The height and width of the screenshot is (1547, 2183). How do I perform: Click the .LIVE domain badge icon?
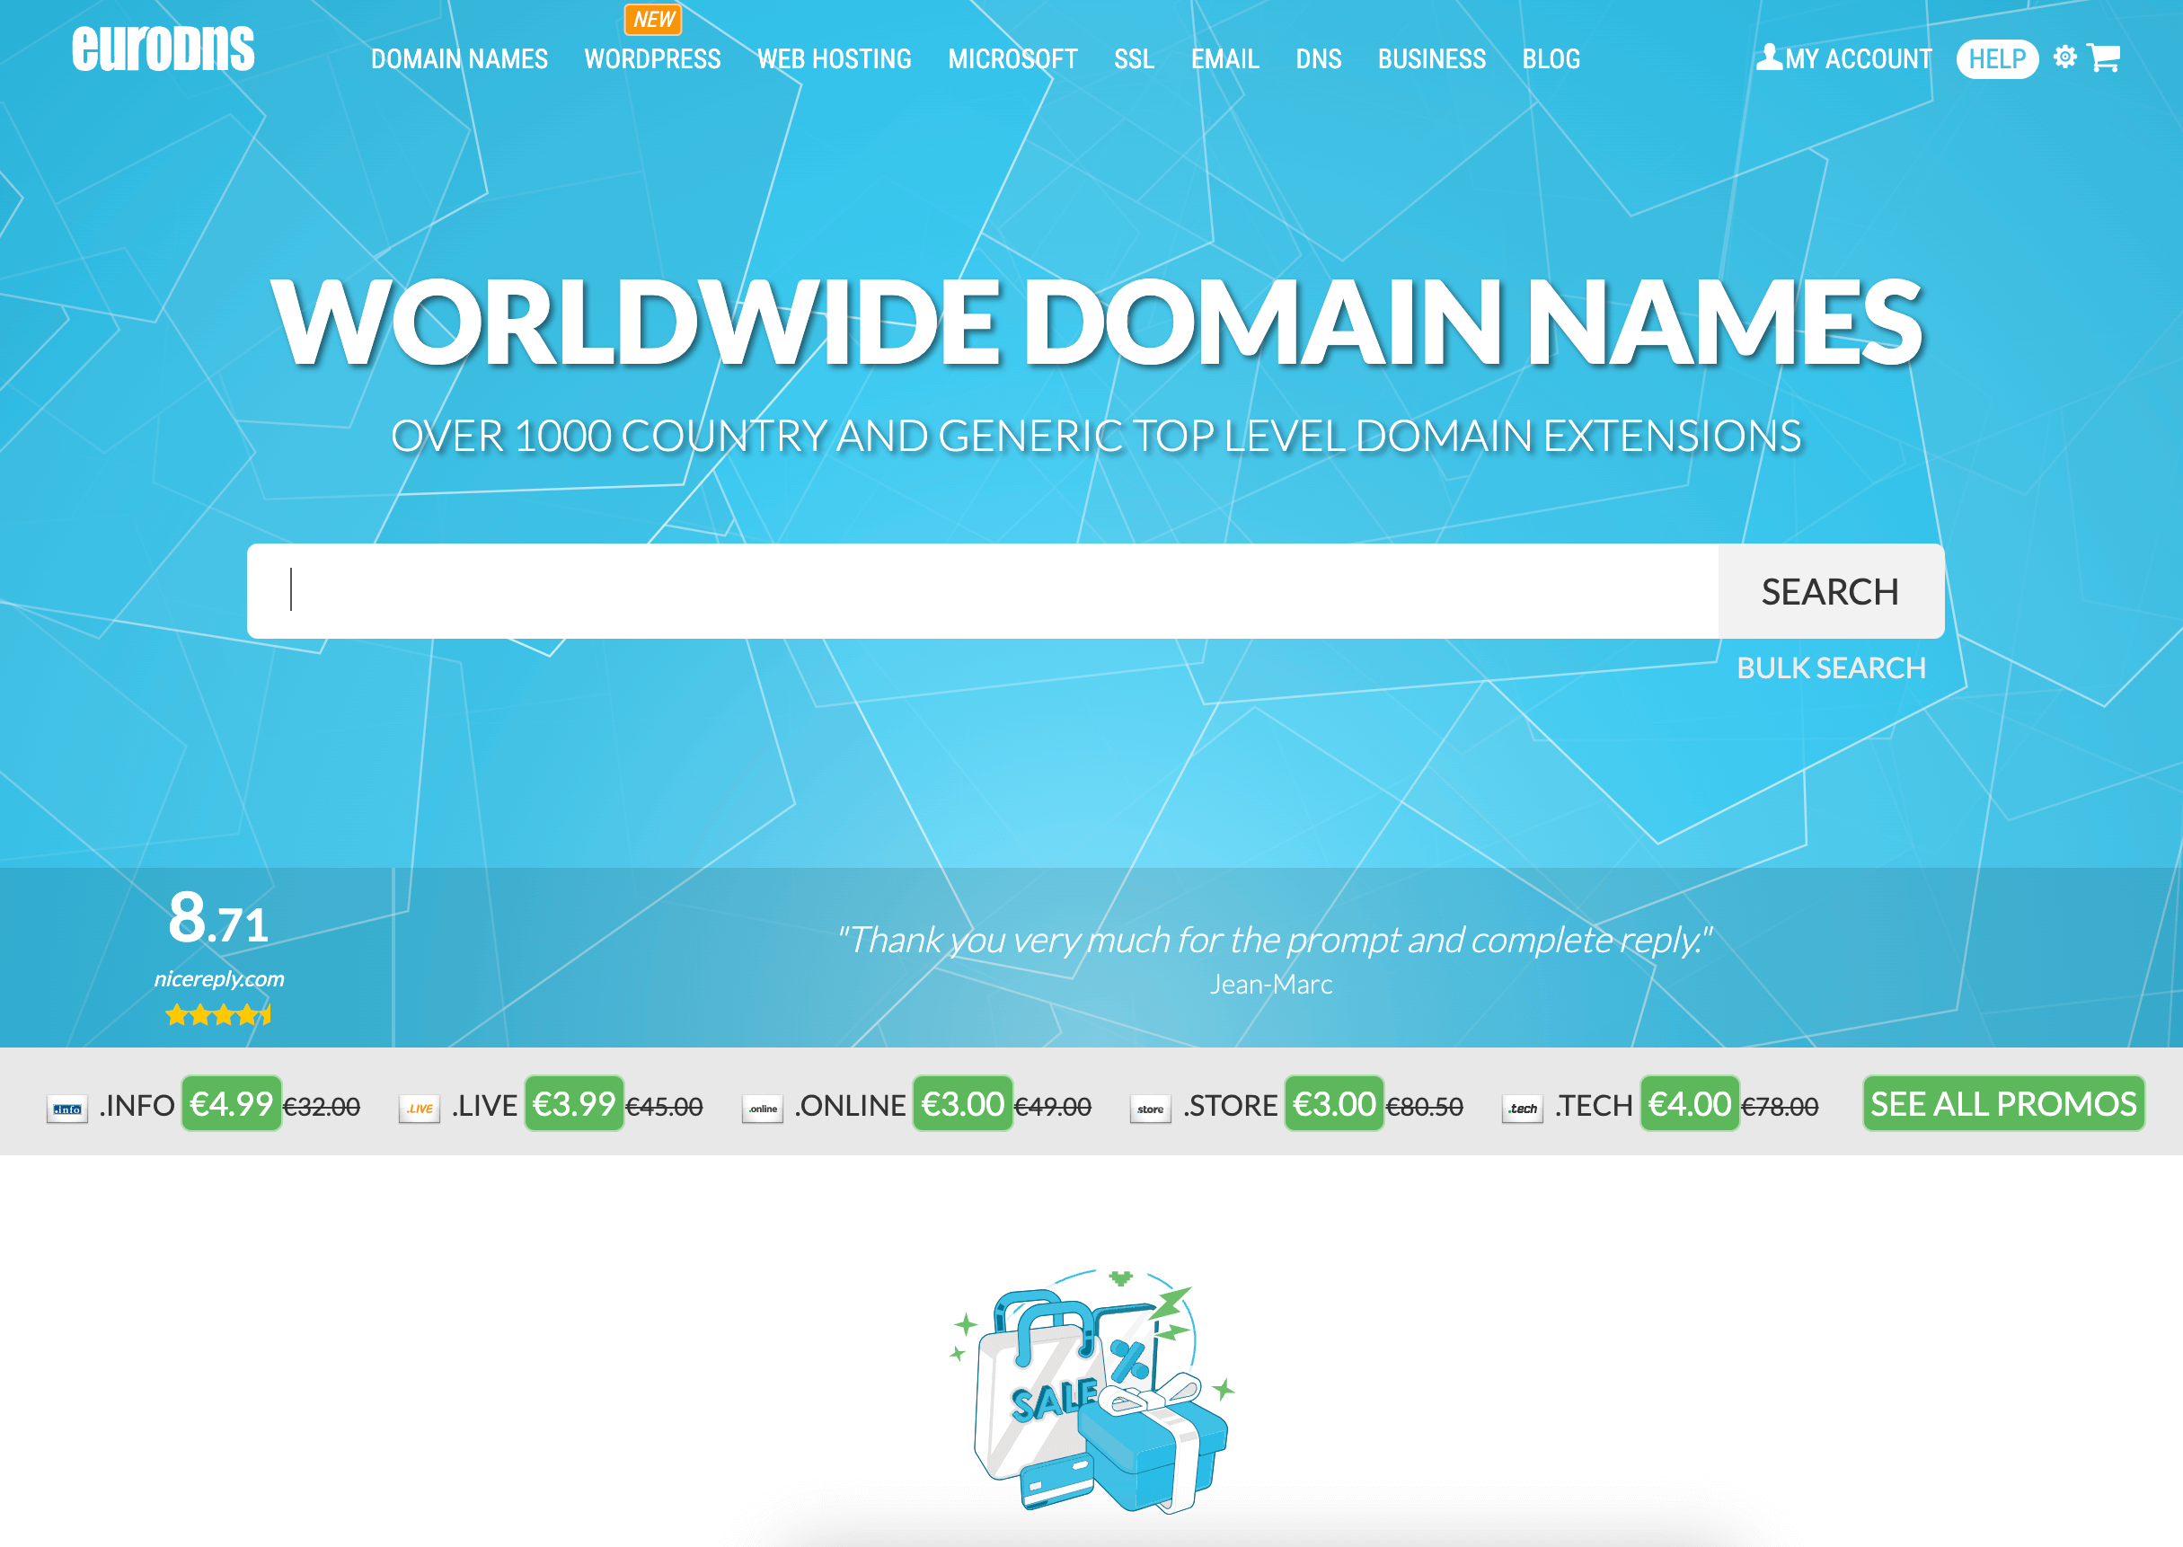(x=419, y=1109)
